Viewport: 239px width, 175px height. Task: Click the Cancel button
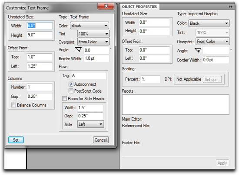pos(101,140)
